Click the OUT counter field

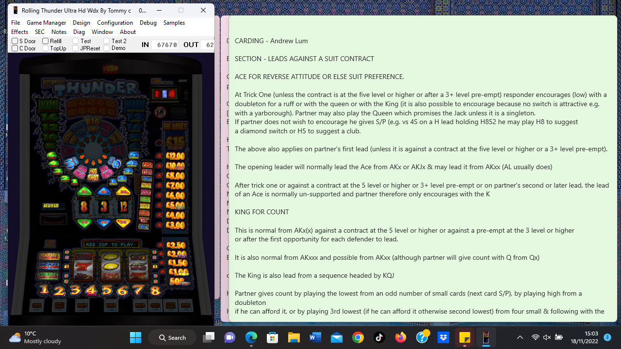(x=208, y=45)
